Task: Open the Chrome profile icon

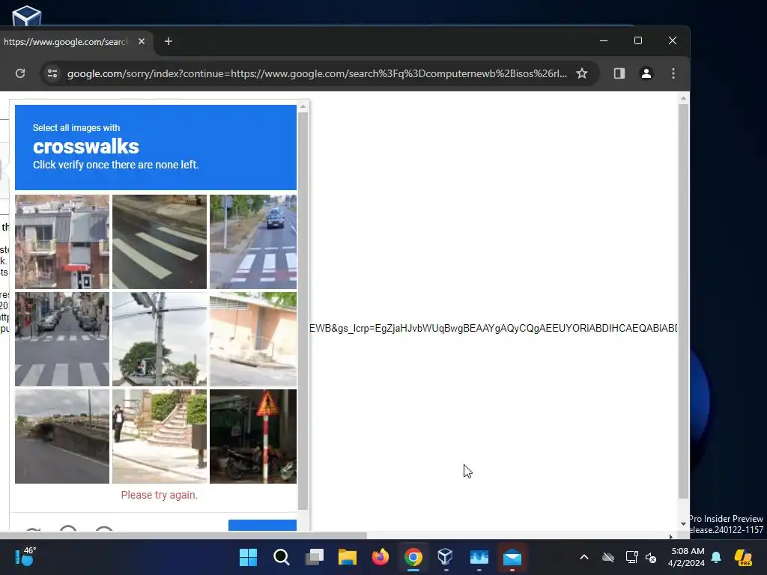Action: point(646,73)
